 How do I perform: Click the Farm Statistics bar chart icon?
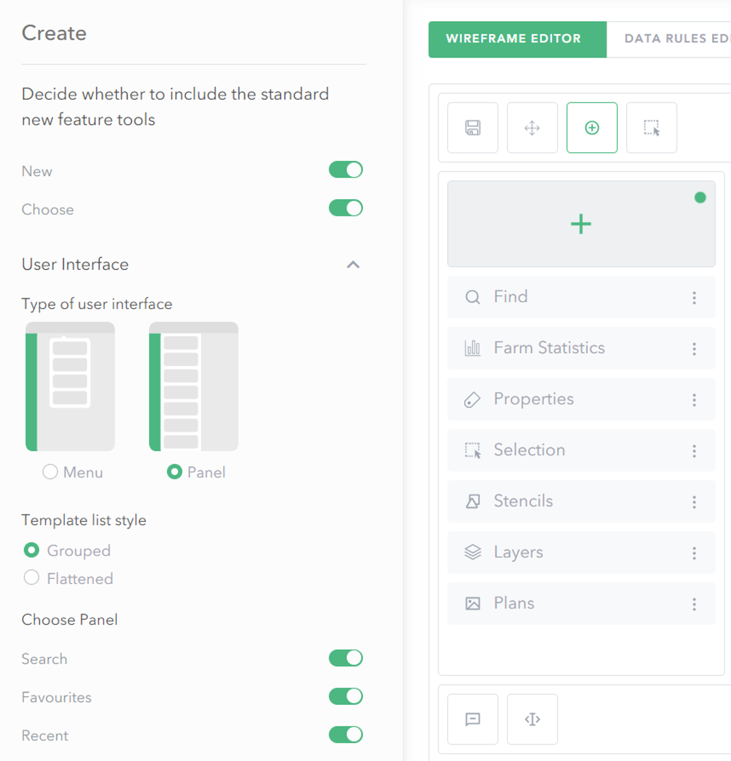tap(473, 348)
